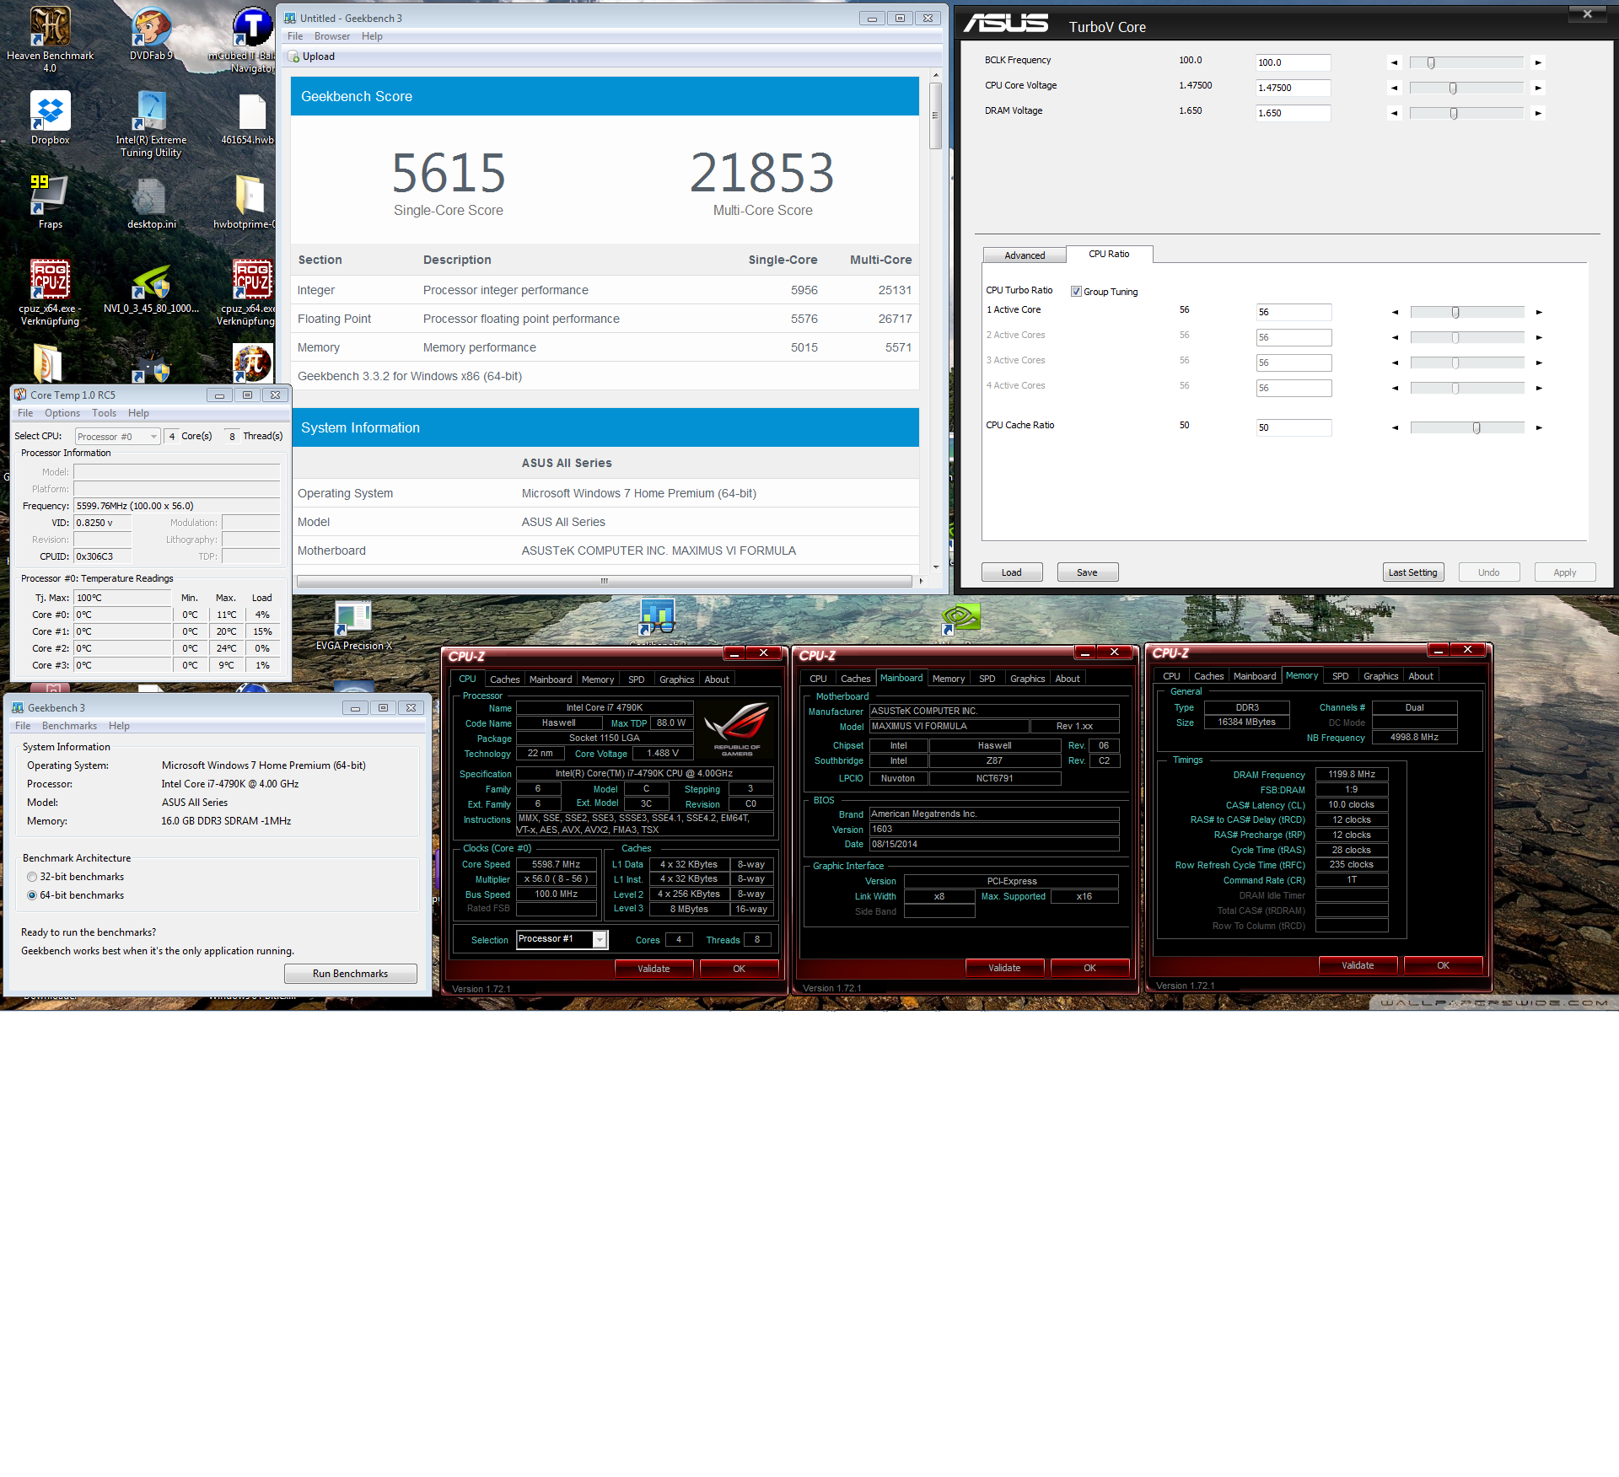1619x1477 pixels.
Task: Open Browser menu in Geekbench 3 results
Action: (332, 36)
